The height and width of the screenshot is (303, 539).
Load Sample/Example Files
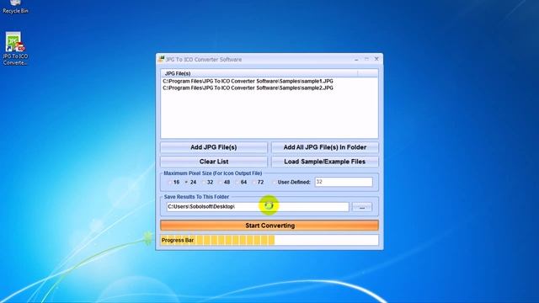(x=325, y=162)
